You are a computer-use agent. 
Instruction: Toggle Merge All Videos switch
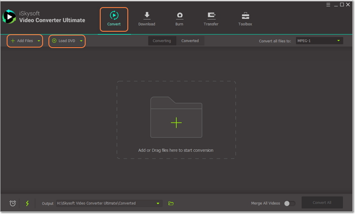[x=289, y=203]
